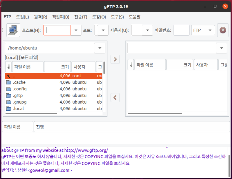Expand the 사용자(U) dropdown arrow
The image size is (232, 179).
(148, 30)
